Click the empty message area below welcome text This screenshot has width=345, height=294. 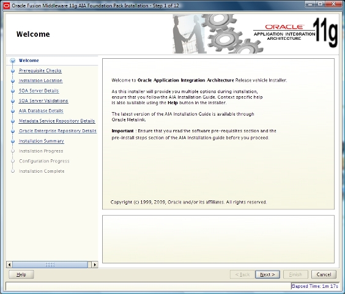[x=218, y=239]
